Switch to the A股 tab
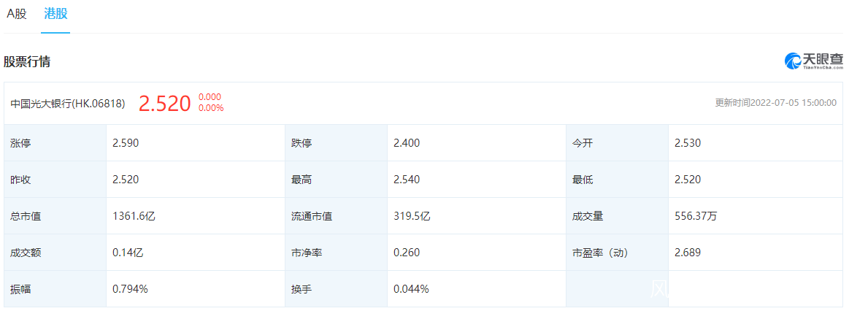 (x=17, y=14)
